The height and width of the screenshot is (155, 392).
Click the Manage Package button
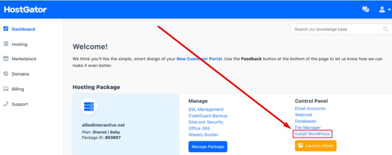pyautogui.click(x=208, y=147)
